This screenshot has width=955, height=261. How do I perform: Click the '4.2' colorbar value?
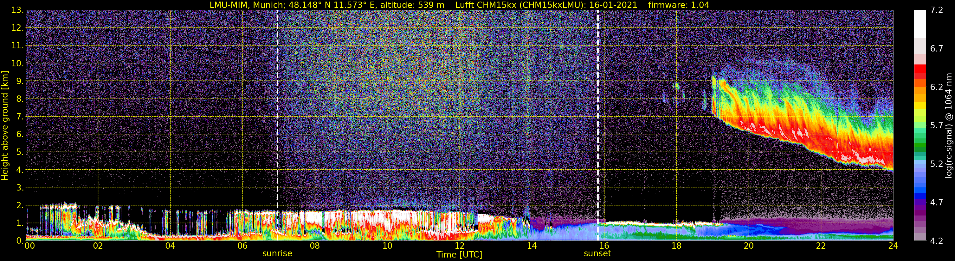pyautogui.click(x=937, y=241)
